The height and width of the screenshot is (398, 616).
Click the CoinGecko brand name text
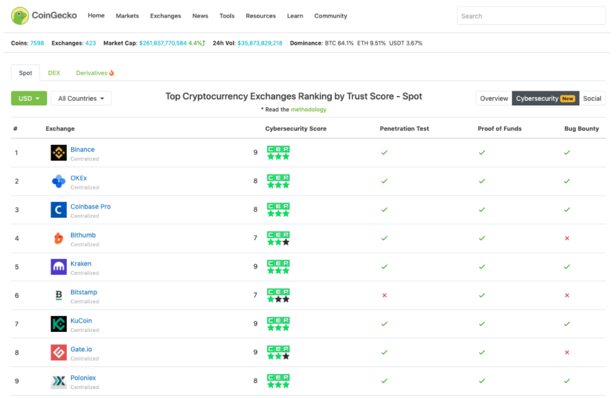54,15
